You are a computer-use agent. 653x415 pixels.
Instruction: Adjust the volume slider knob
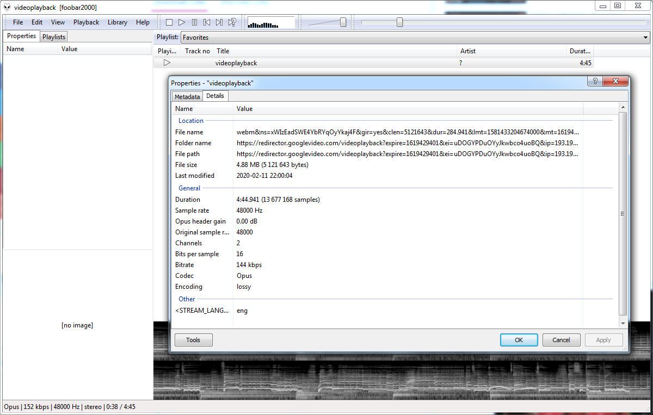pyautogui.click(x=343, y=22)
